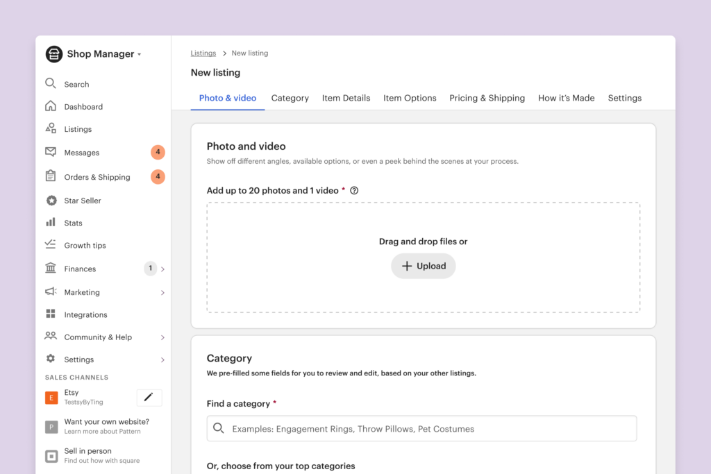Open Want your own website link
The width and height of the screenshot is (711, 474).
tap(106, 421)
